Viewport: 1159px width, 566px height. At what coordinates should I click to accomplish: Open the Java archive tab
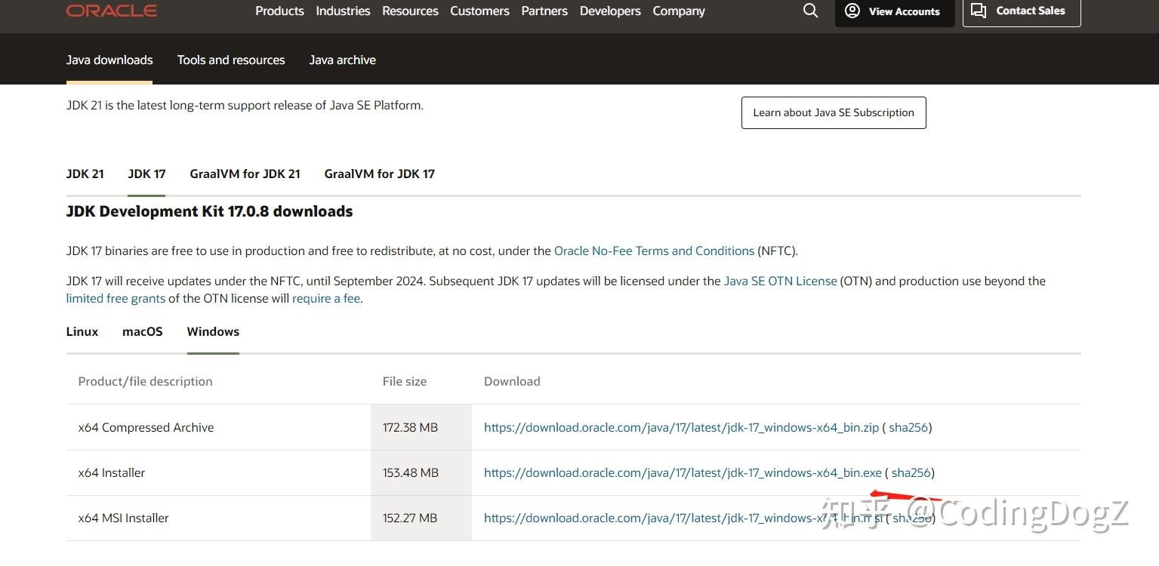[x=342, y=60]
